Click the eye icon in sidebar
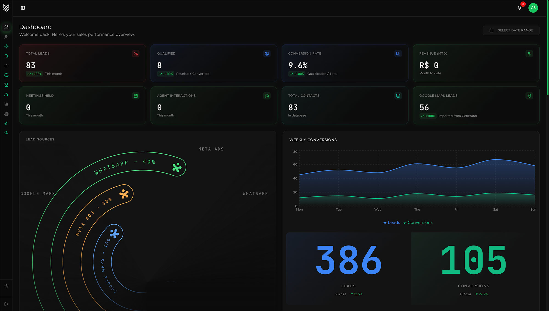The width and height of the screenshot is (549, 311). pos(6,133)
